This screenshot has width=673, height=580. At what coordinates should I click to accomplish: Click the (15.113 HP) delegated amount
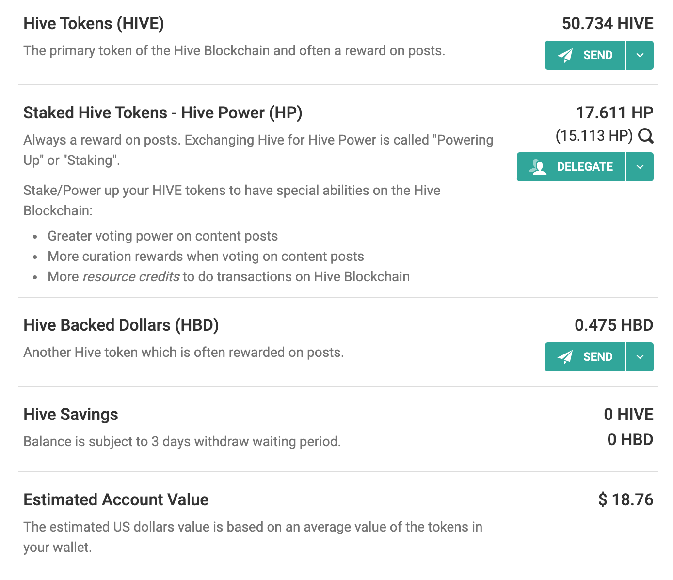pos(594,136)
